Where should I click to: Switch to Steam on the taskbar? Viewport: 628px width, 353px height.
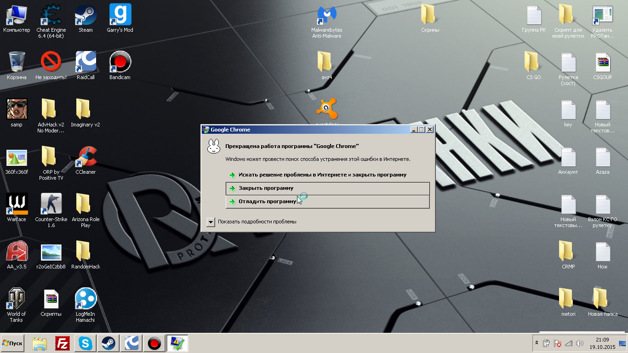point(108,343)
